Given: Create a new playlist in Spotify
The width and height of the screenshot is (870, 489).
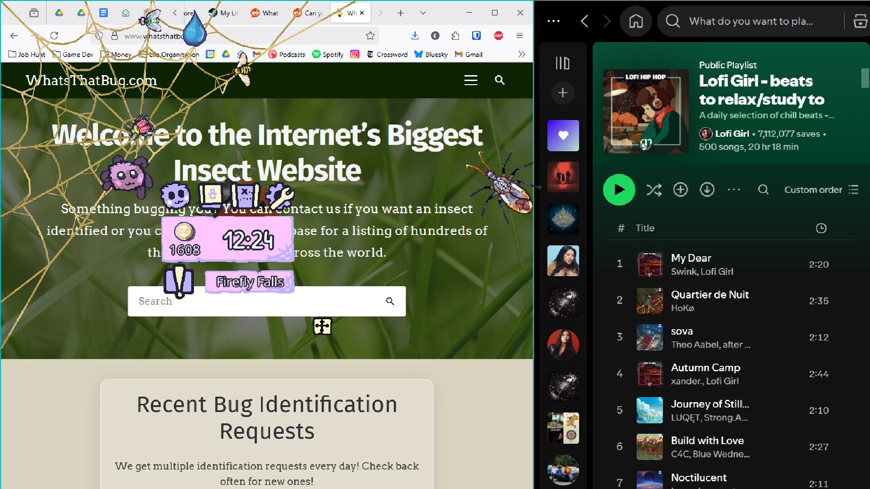Looking at the screenshot, I should pyautogui.click(x=562, y=93).
